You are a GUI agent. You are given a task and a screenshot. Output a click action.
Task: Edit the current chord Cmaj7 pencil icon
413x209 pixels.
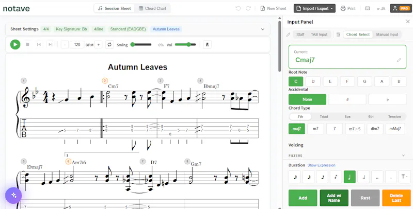point(399,60)
